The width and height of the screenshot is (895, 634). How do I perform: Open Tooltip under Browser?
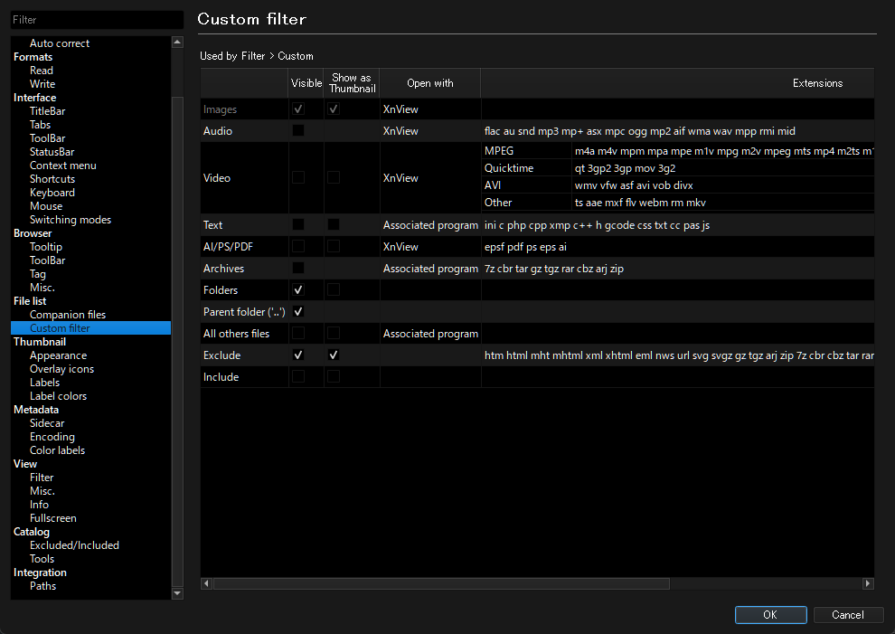(46, 247)
